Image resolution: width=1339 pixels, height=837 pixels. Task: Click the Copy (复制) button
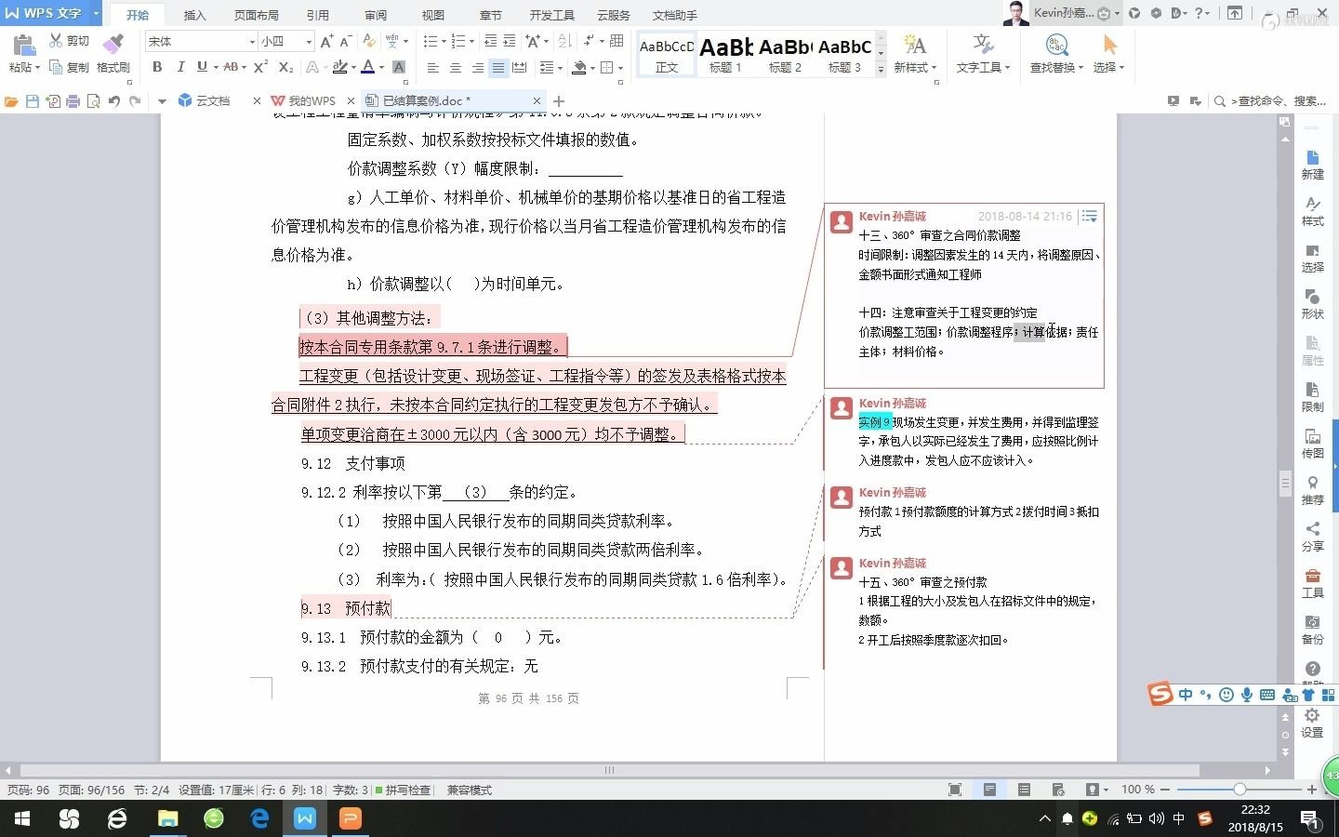tap(69, 67)
